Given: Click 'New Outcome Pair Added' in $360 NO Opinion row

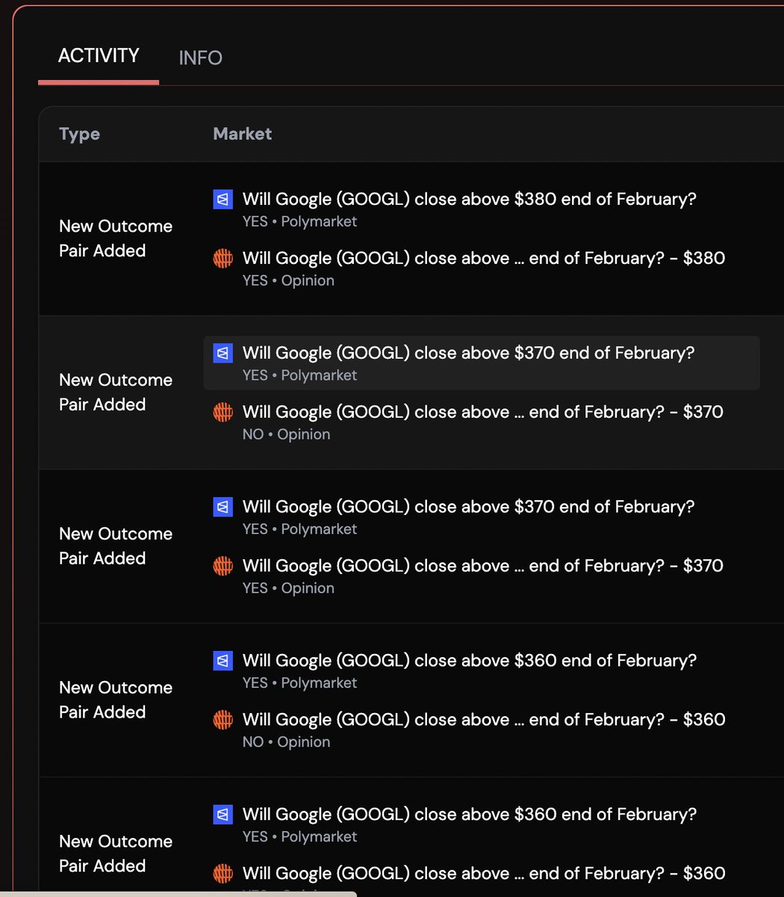Looking at the screenshot, I should click(116, 700).
